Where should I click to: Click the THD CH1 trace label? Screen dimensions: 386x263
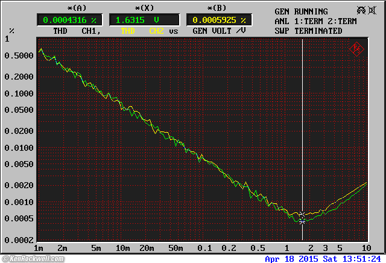point(76,31)
